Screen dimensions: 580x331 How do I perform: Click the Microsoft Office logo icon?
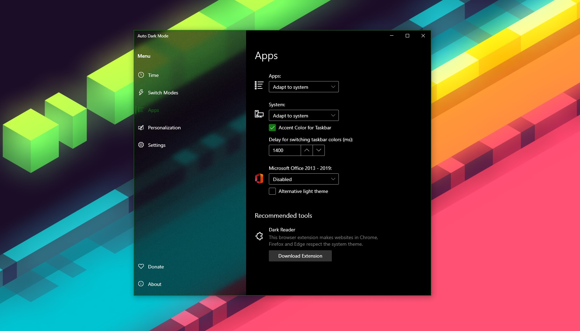[259, 178]
